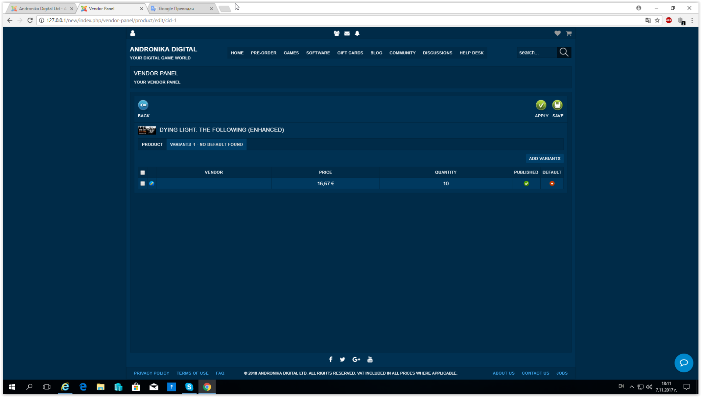Switch to Andronika Digital Ltd browser tab
The image size is (701, 397).
[42, 8]
